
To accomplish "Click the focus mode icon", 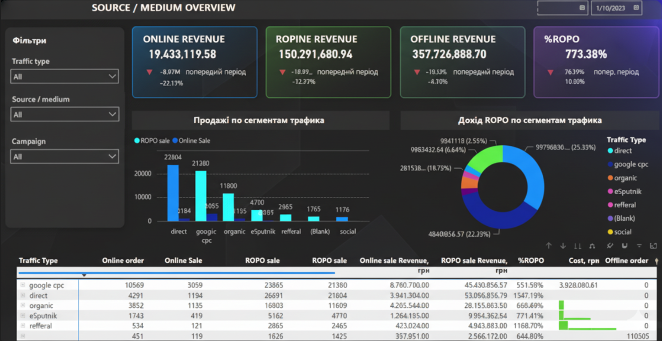I will click(654, 246).
